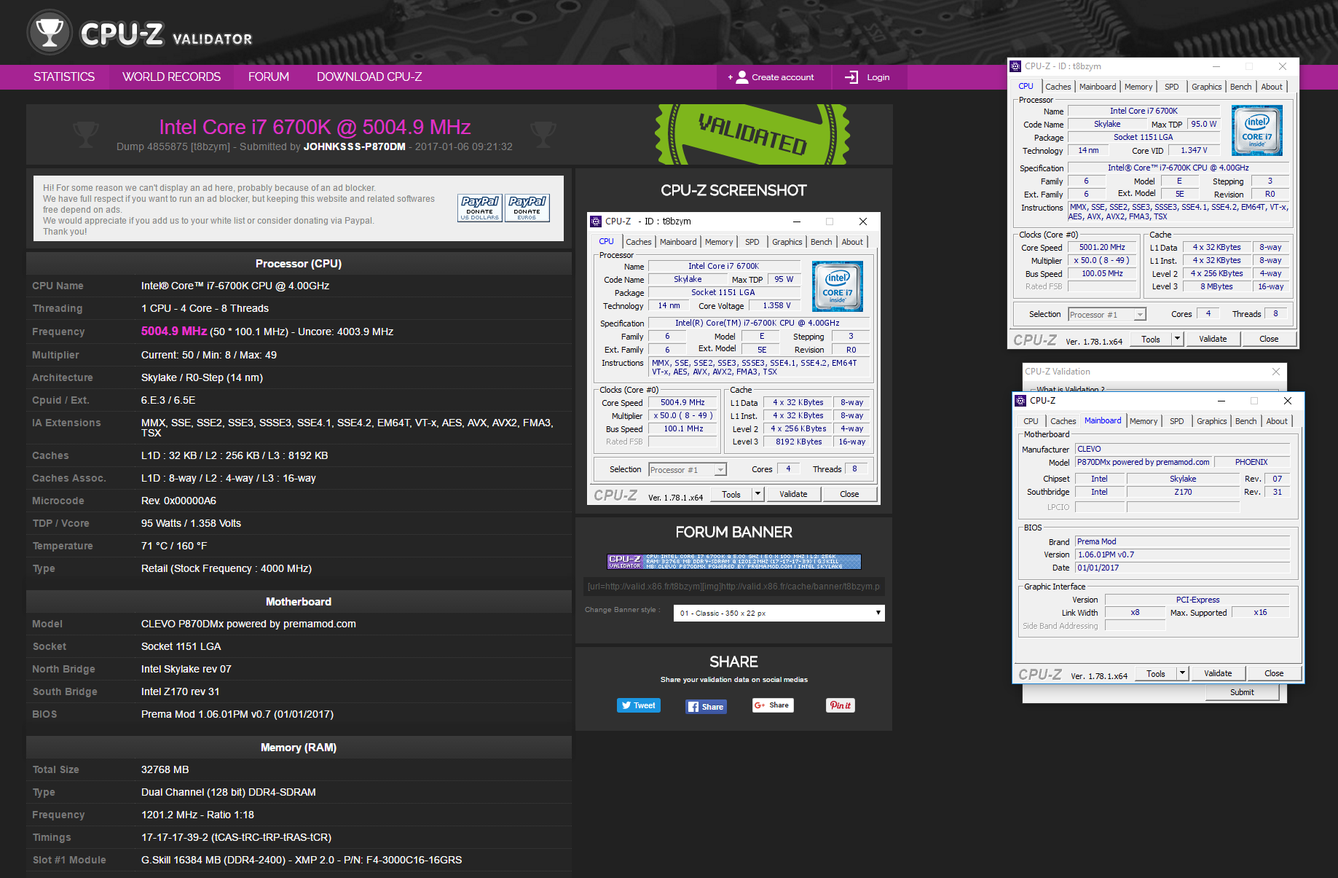The image size is (1338, 878).
Task: Open Tools dropdown arrow in Mainboard CPU-Z window
Action: (x=1182, y=673)
